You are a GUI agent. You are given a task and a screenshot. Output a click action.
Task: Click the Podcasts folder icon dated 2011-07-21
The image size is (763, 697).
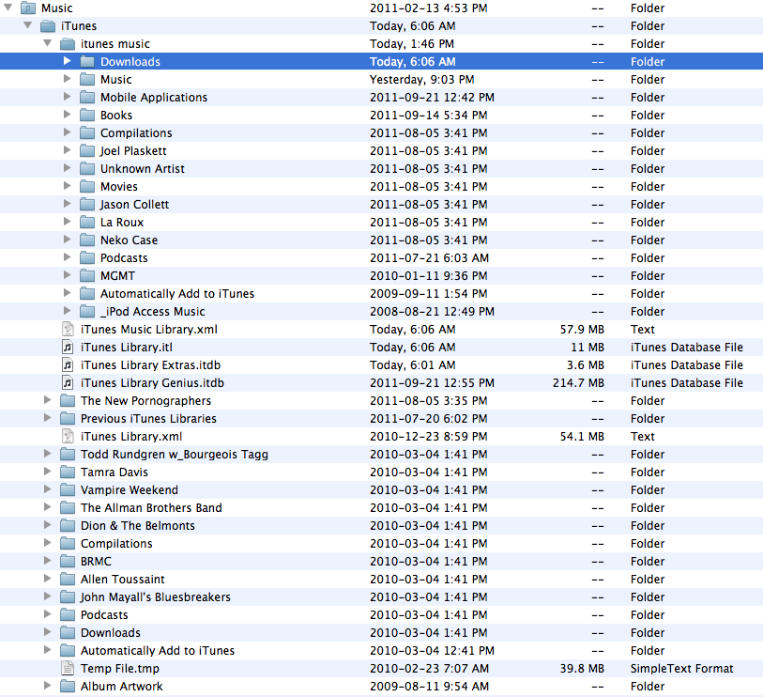pyautogui.click(x=87, y=258)
